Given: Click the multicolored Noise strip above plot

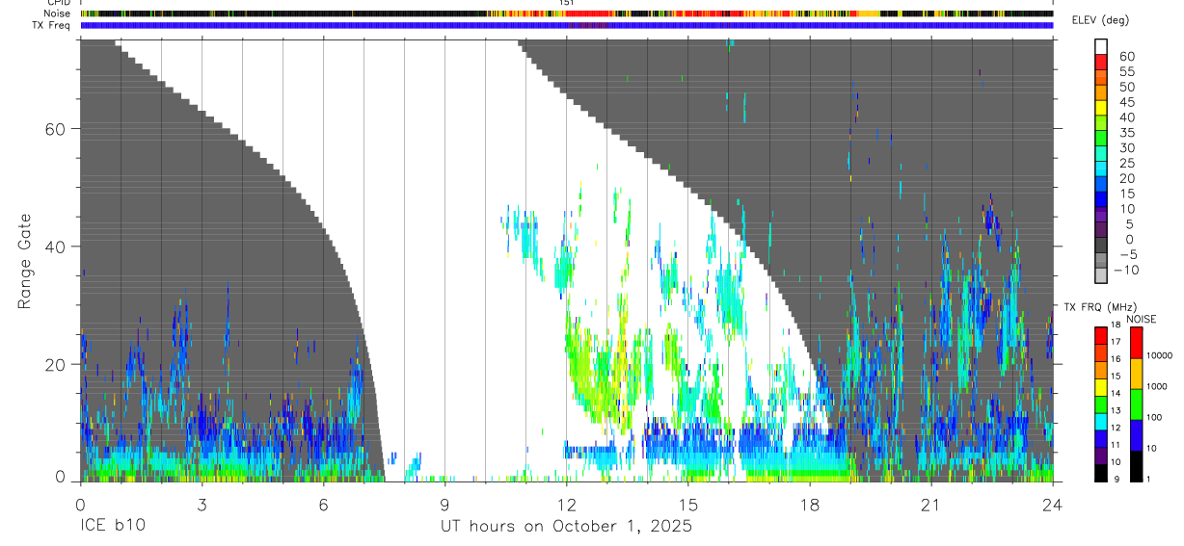Looking at the screenshot, I should pos(567,13).
